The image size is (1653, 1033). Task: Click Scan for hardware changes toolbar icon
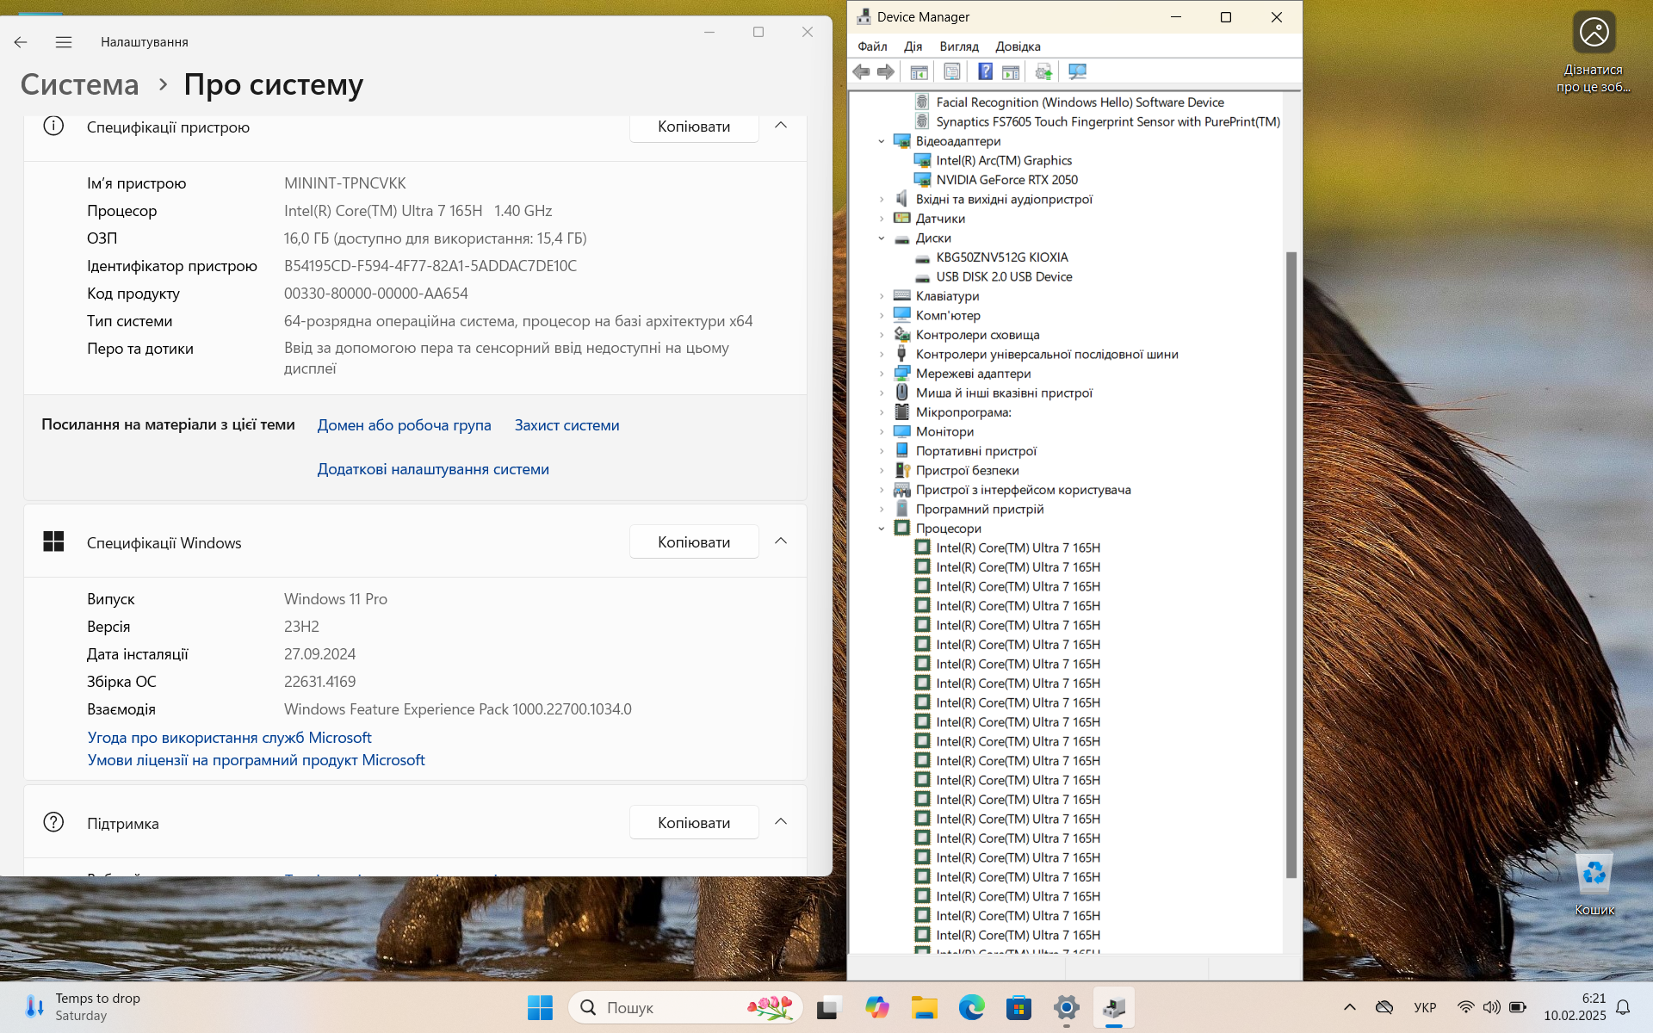point(1077,71)
